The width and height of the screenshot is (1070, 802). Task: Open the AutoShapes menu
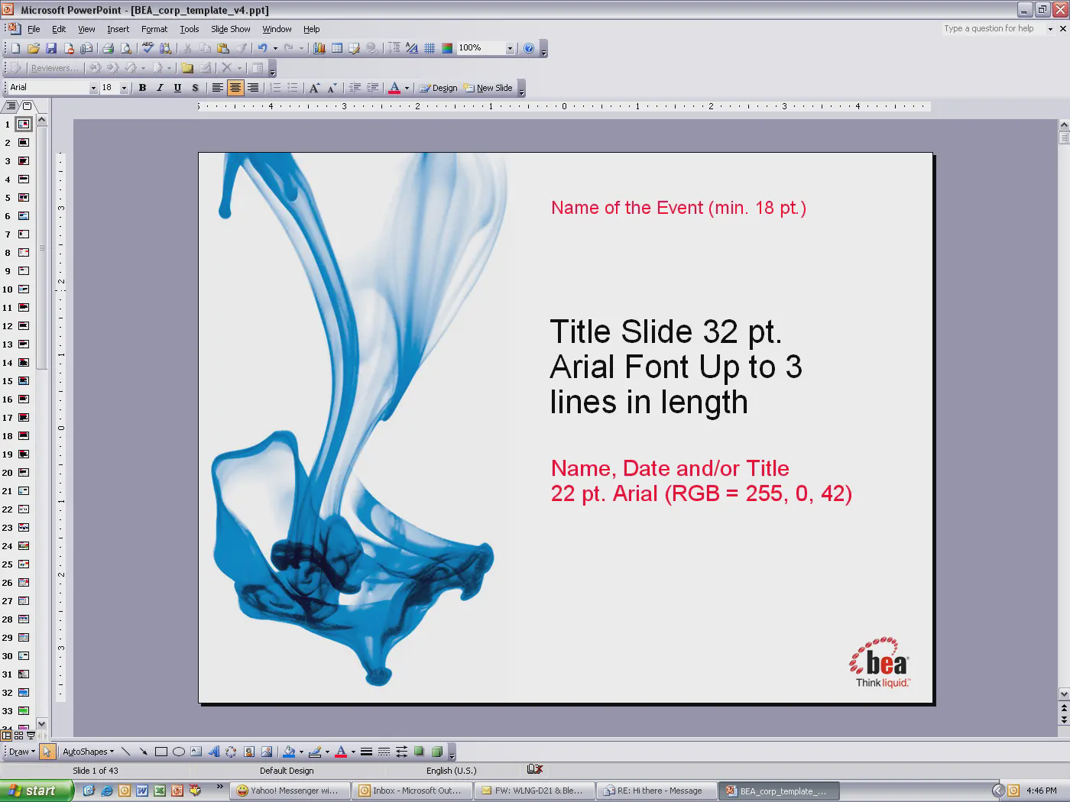click(88, 752)
